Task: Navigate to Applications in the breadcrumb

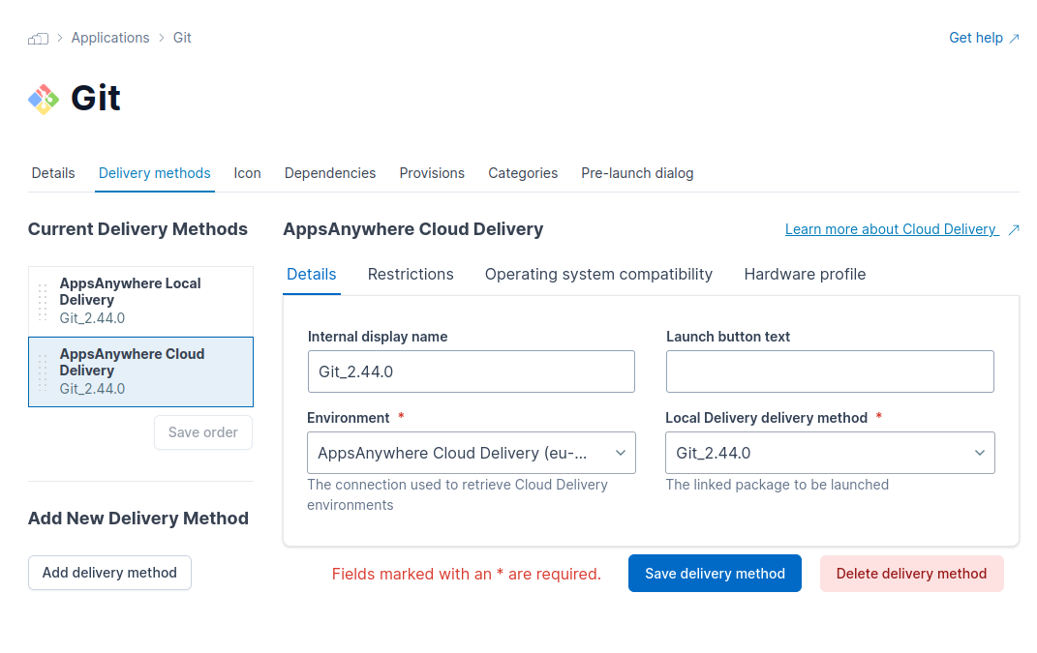Action: click(110, 38)
